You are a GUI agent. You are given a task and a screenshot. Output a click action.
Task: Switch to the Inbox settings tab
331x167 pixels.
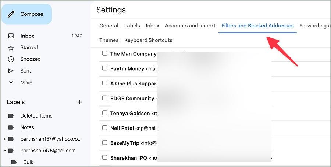point(152,26)
